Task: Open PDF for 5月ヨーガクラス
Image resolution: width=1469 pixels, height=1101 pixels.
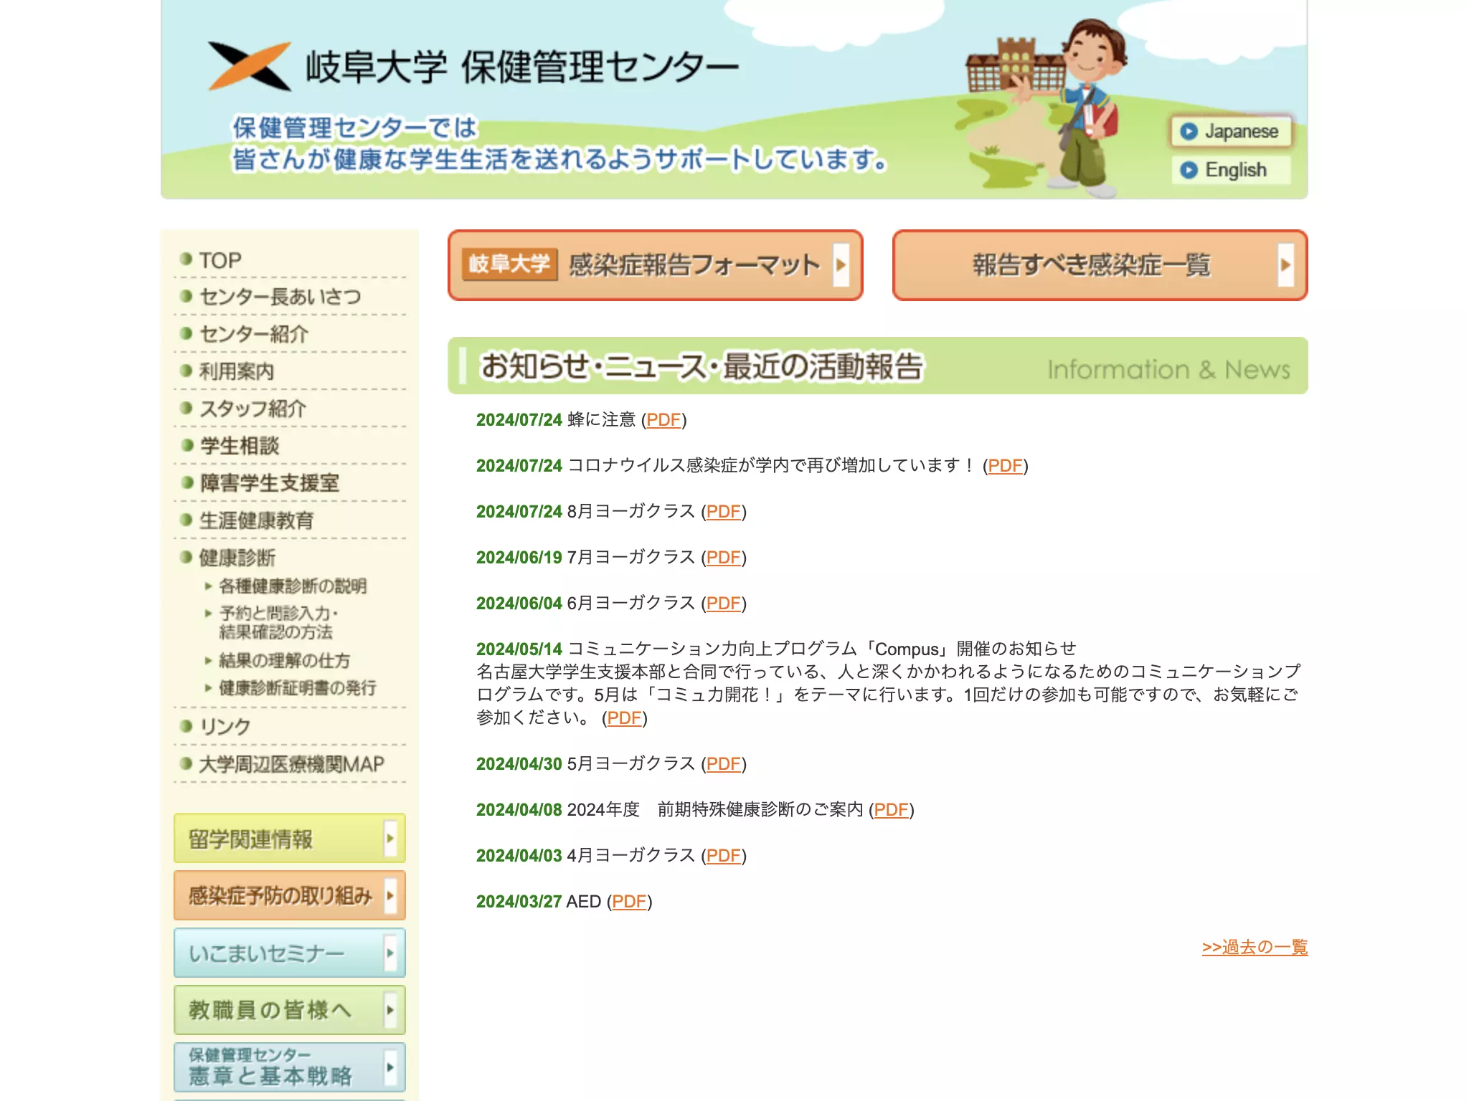Action: coord(724,764)
